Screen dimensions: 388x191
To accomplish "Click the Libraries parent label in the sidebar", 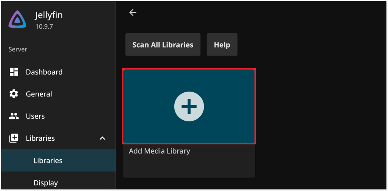I will pyautogui.click(x=40, y=138).
